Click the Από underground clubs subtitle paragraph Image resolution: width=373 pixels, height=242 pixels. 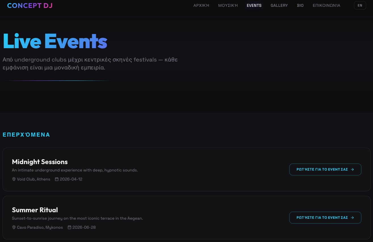pos(90,64)
